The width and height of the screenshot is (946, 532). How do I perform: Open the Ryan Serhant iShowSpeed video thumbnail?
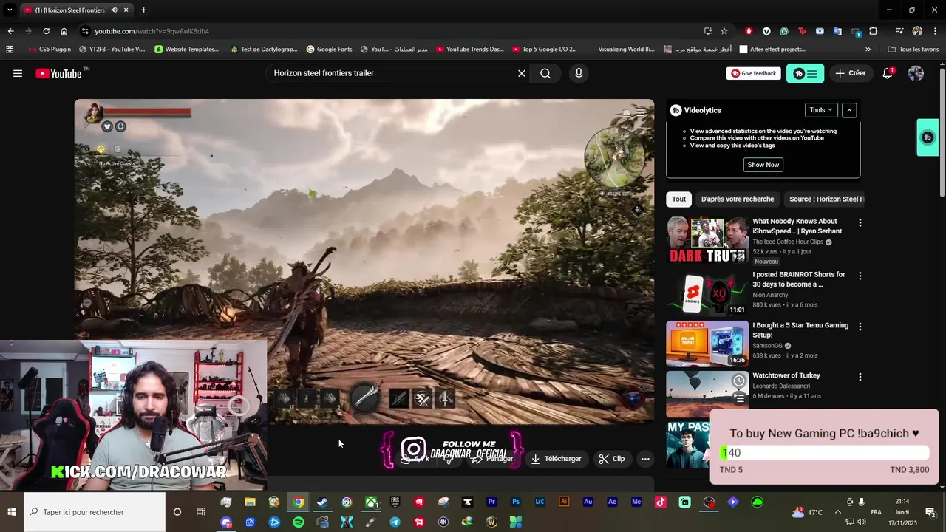click(x=707, y=240)
